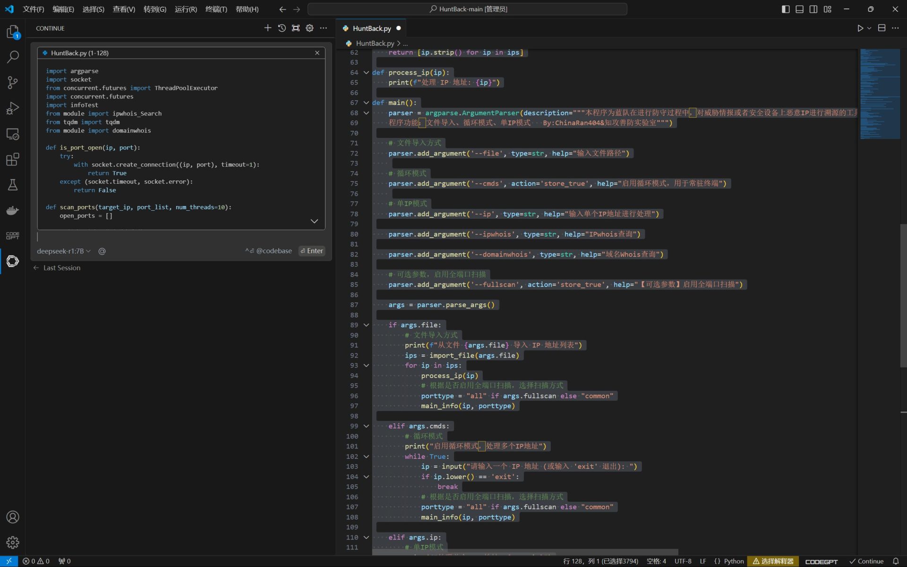Open the deepseek-r1:7B model dropdown
This screenshot has height=567, width=907.
coord(63,251)
